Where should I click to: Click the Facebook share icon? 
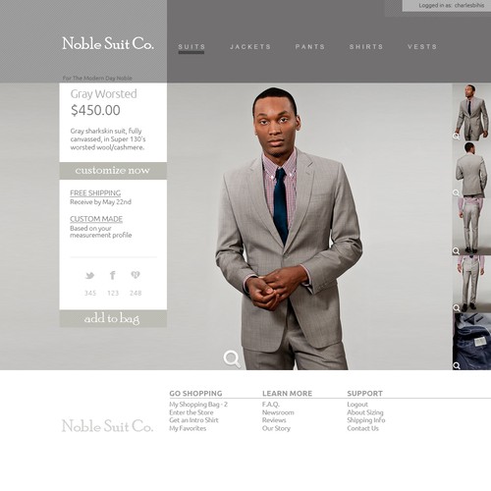[x=113, y=275]
